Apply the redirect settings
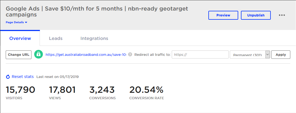Image resolution: width=296 pixels, height=113 pixels. pyautogui.click(x=281, y=54)
